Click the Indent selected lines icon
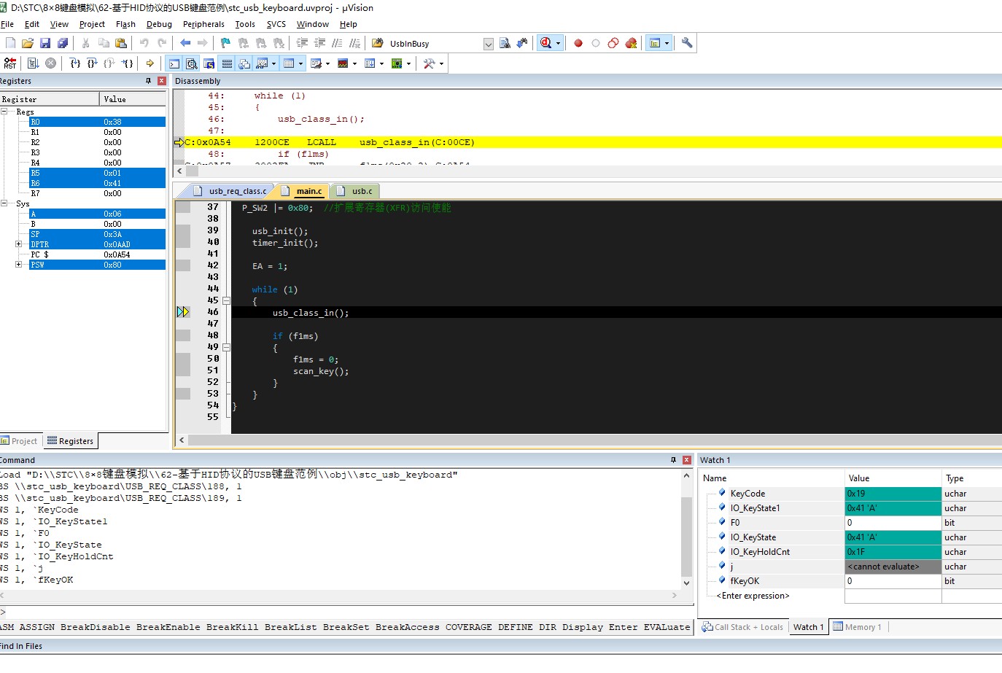 point(302,43)
